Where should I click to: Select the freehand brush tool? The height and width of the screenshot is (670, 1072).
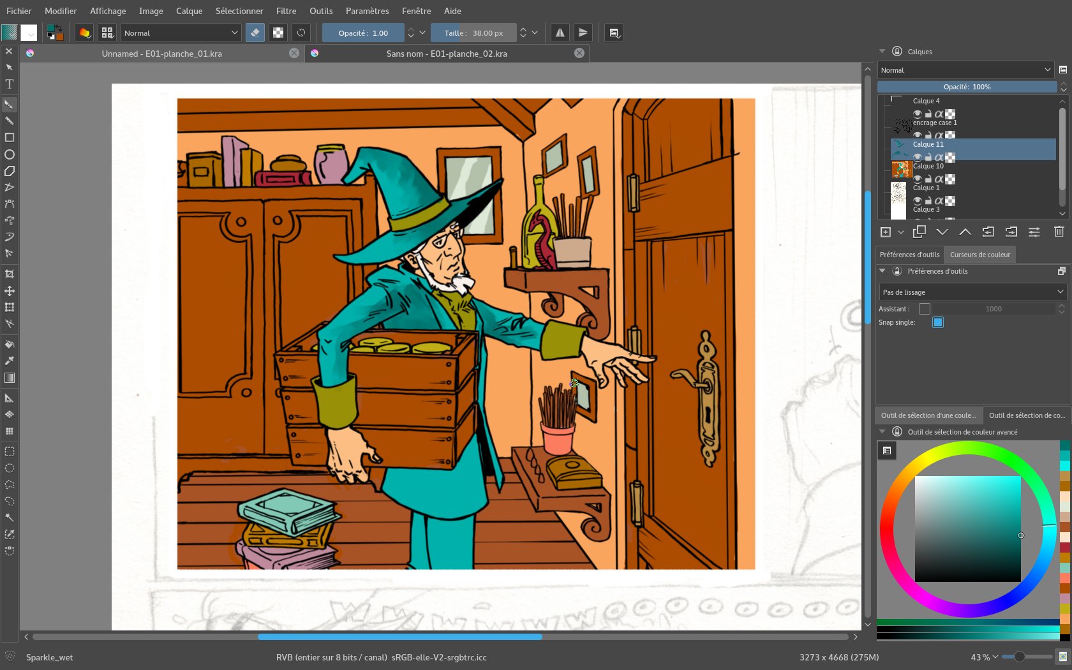pyautogui.click(x=10, y=104)
